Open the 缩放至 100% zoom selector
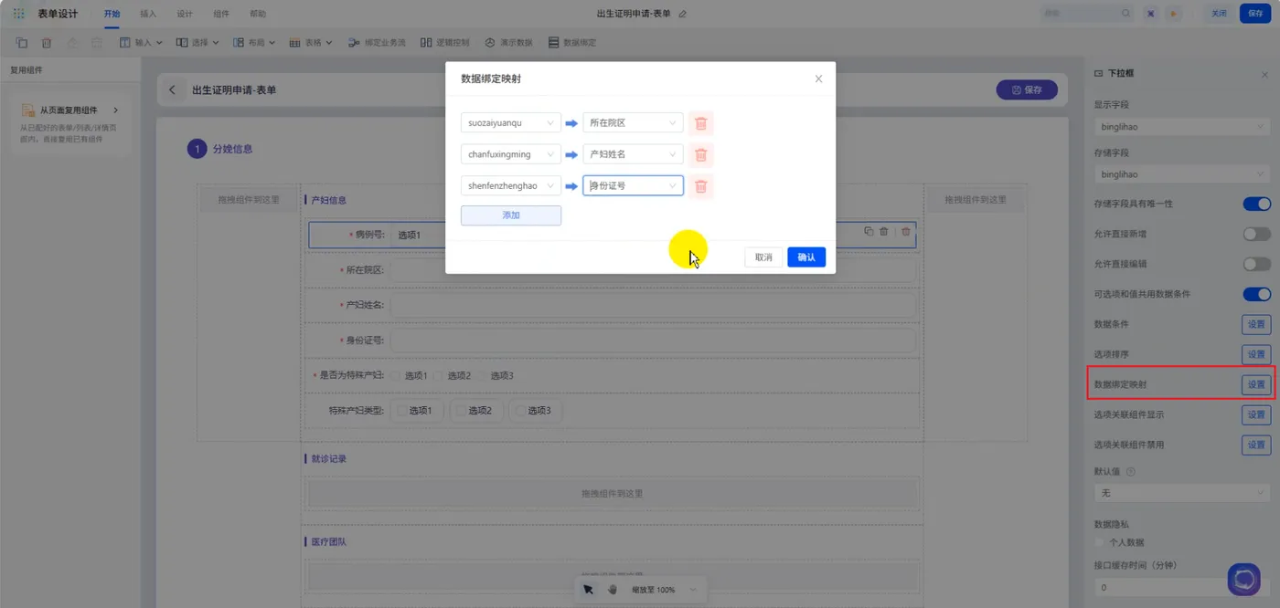Image resolution: width=1280 pixels, height=608 pixels. coord(664,590)
